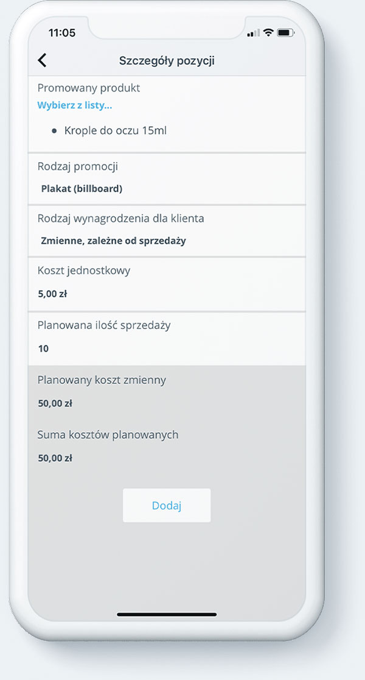The height and width of the screenshot is (680, 365).
Task: Tap the 'Promowany produkt' section label
Action: click(x=89, y=88)
